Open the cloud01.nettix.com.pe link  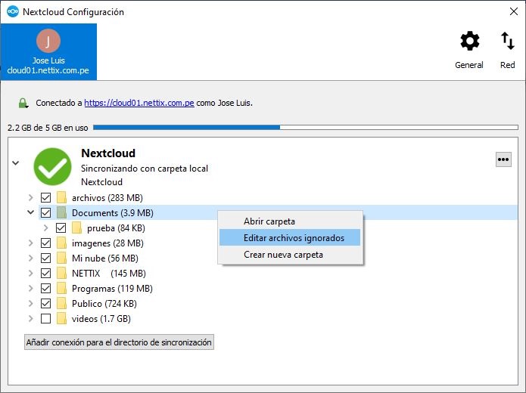click(x=139, y=103)
